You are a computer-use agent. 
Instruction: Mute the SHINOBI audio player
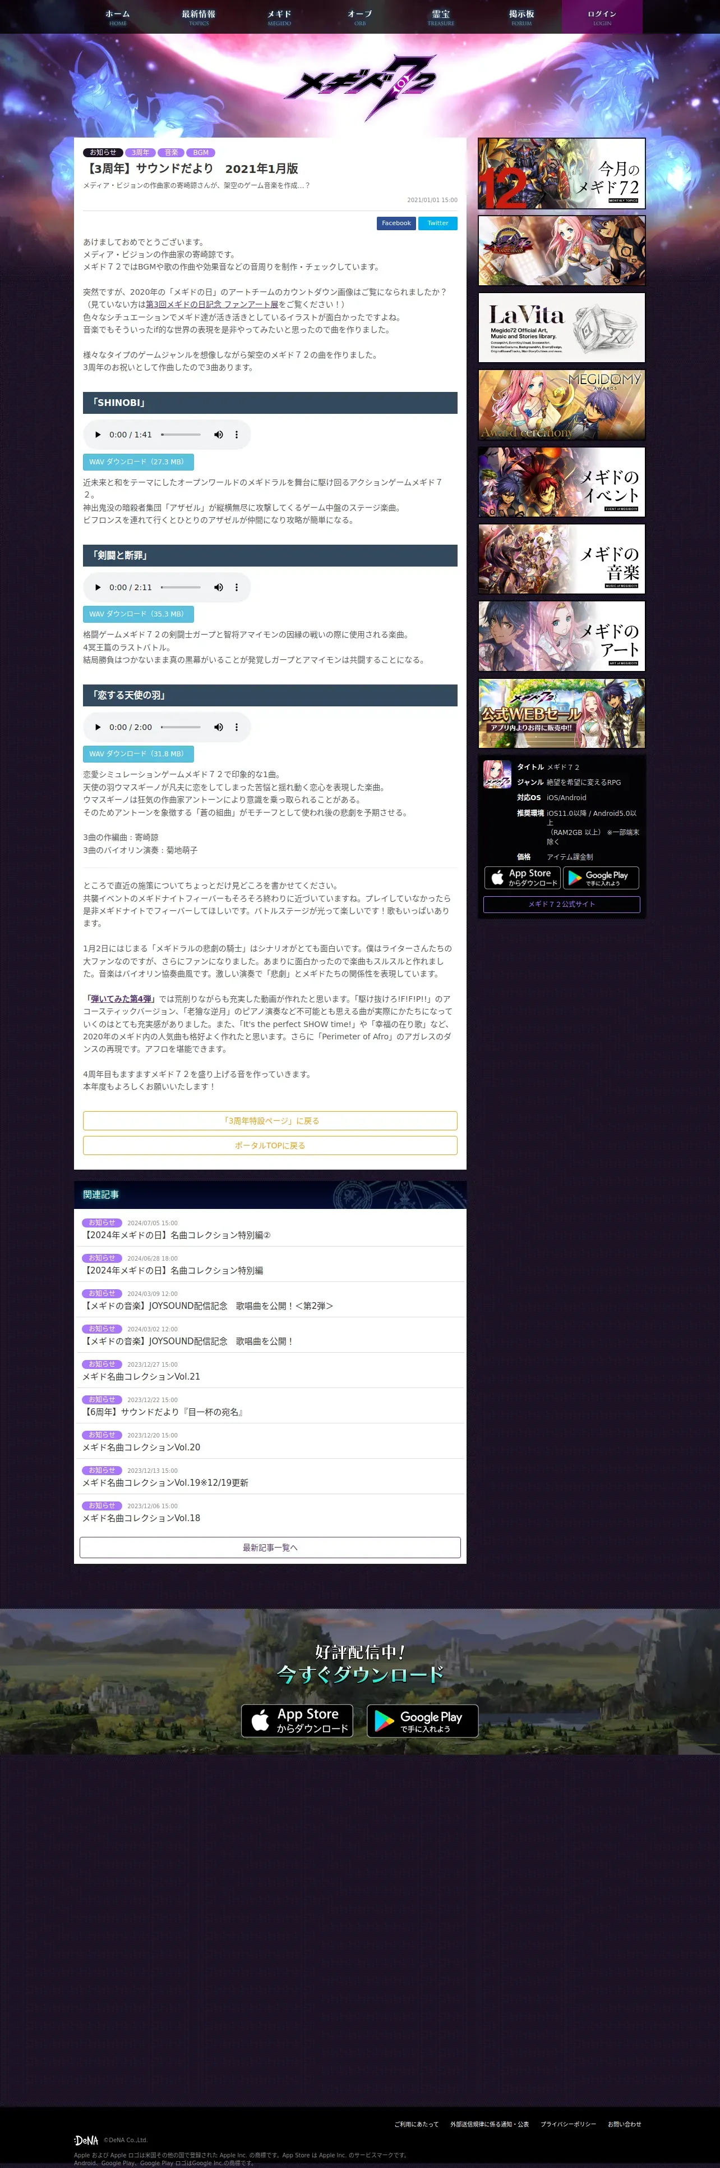point(219,434)
